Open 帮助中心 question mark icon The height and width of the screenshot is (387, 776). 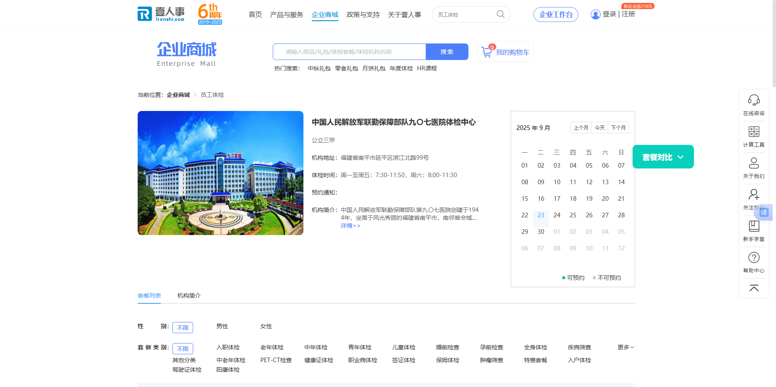[x=754, y=257]
